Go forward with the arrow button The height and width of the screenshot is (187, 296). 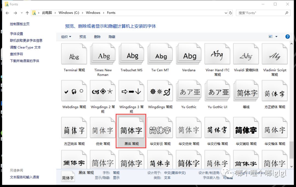pyautogui.click(x=15, y=13)
